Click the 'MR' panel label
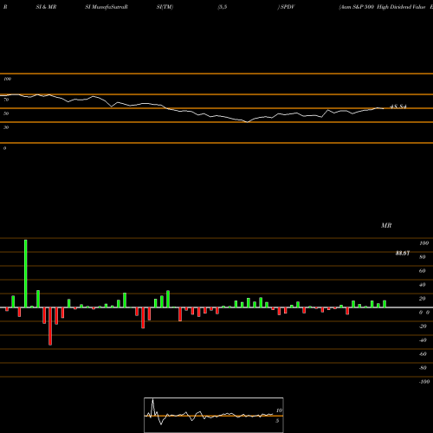The image size is (433, 433). tap(386, 225)
